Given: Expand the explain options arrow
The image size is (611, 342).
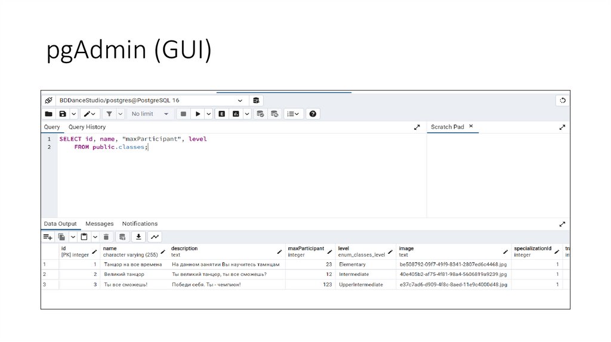Looking at the screenshot, I should [247, 114].
